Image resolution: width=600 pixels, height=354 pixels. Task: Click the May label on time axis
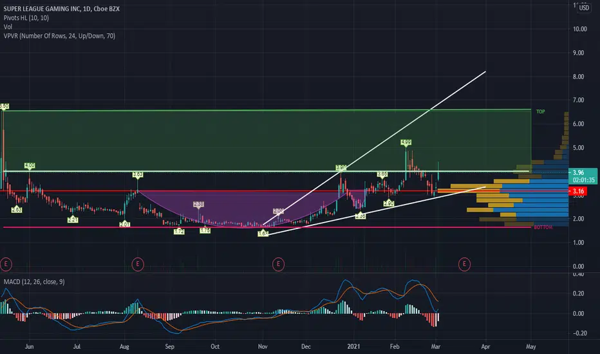click(530, 346)
